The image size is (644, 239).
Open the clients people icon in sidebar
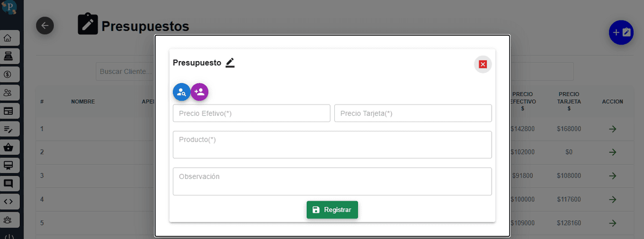tap(8, 92)
